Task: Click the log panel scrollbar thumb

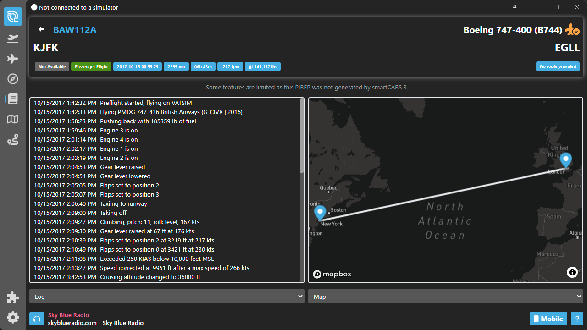Action: pyautogui.click(x=302, y=136)
